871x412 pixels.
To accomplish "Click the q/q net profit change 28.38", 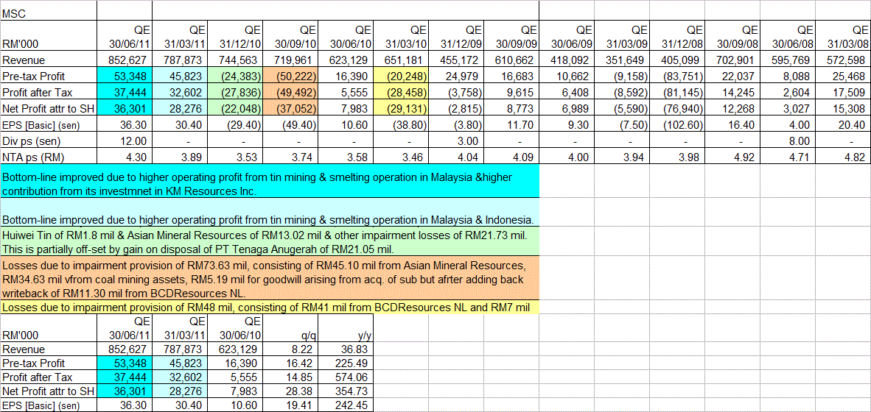I will click(x=290, y=391).
